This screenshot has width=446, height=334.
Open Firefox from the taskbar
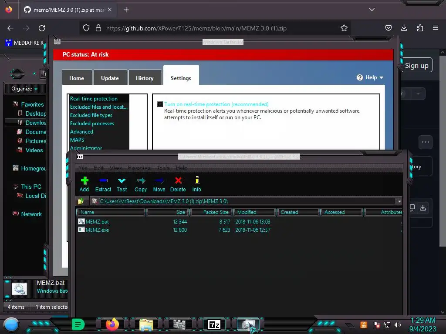[112, 324]
